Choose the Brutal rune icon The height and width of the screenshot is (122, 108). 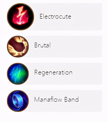click(x=18, y=47)
